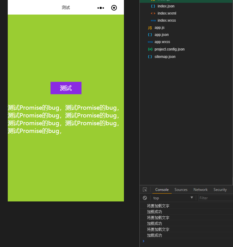The width and height of the screenshot is (233, 247).
Task: Switch to the Security tab
Action: click(x=220, y=190)
